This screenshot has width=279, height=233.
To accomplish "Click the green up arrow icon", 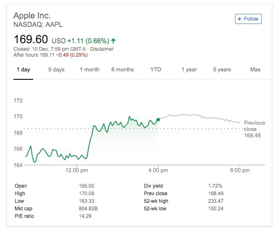I will (x=113, y=41).
